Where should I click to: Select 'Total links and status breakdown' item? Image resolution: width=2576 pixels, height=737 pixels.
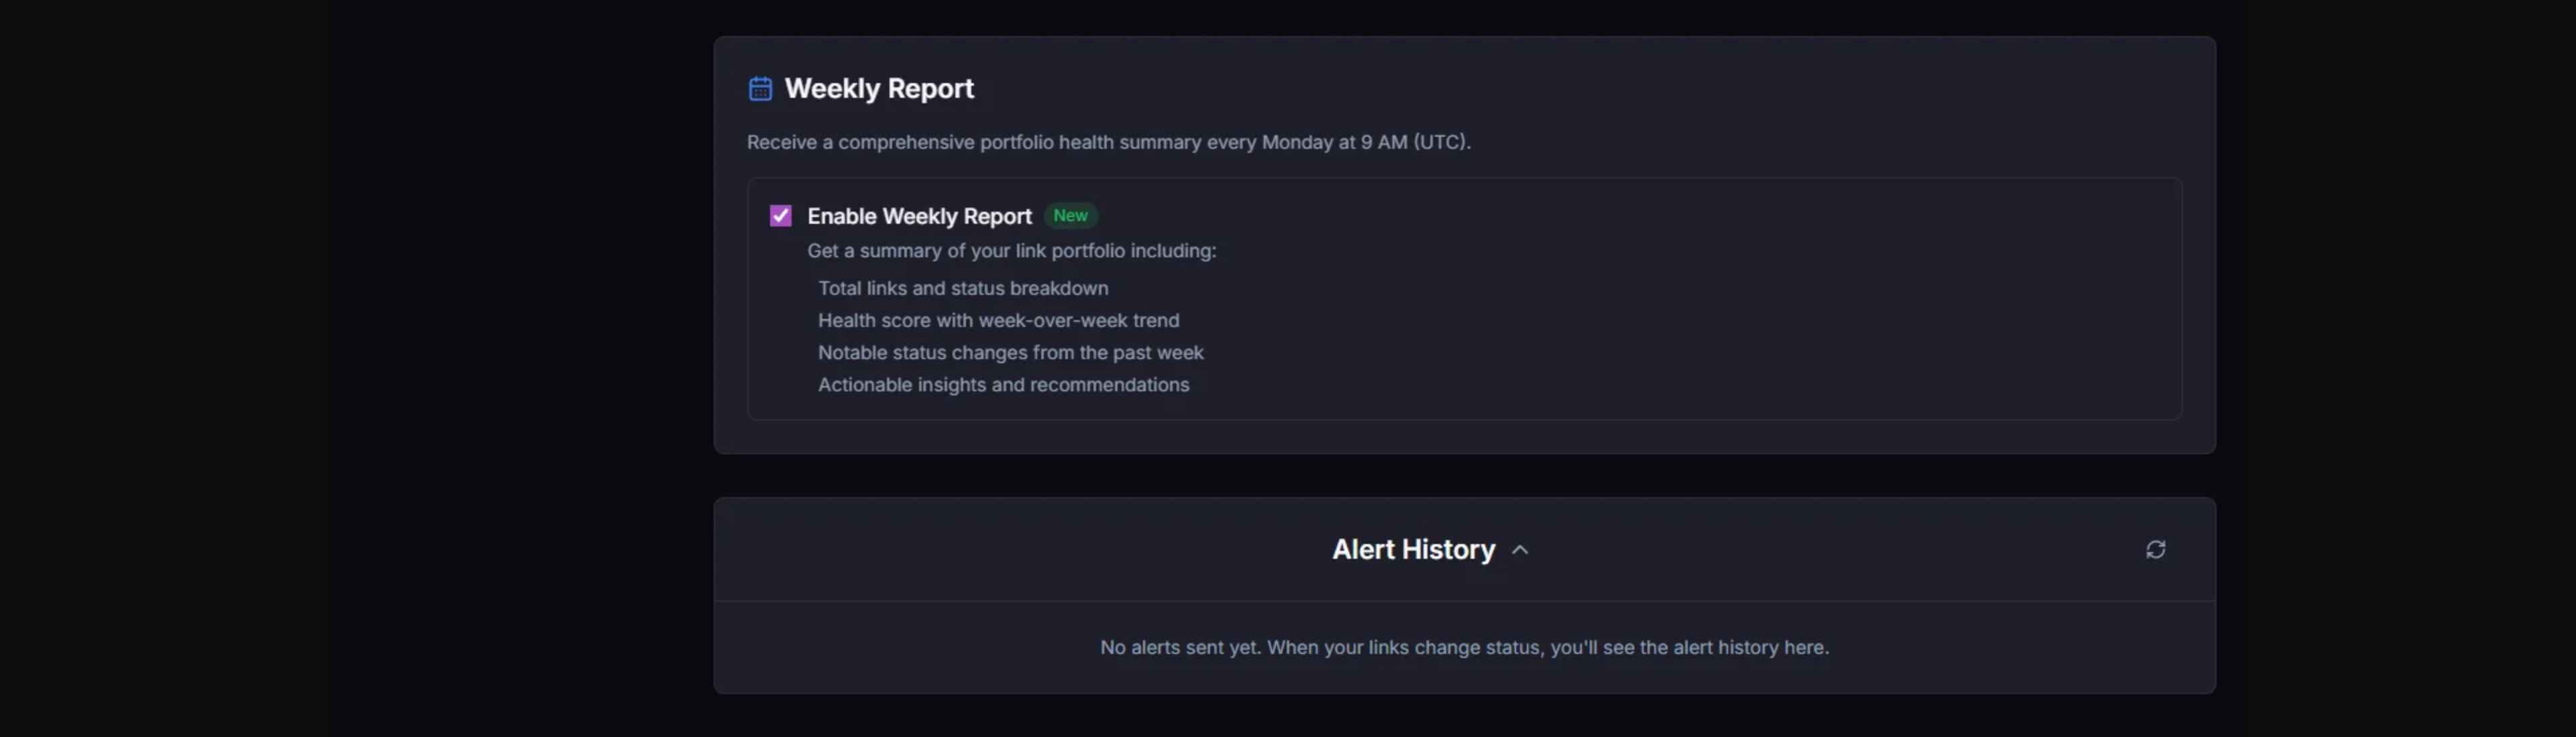(x=962, y=289)
